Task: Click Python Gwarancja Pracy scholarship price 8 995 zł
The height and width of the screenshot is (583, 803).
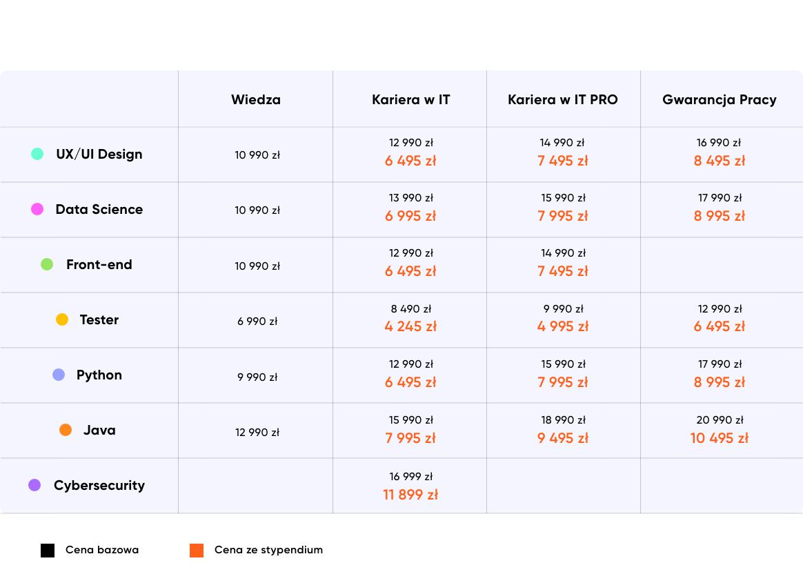Action: point(720,383)
